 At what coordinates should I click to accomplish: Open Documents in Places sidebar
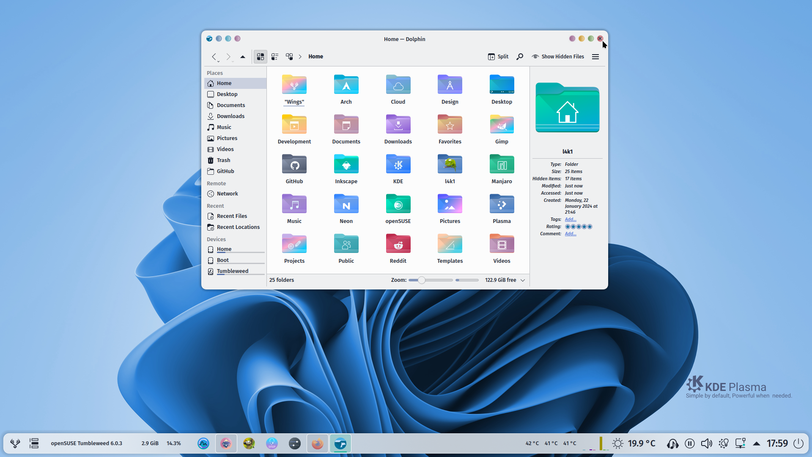pyautogui.click(x=235, y=105)
